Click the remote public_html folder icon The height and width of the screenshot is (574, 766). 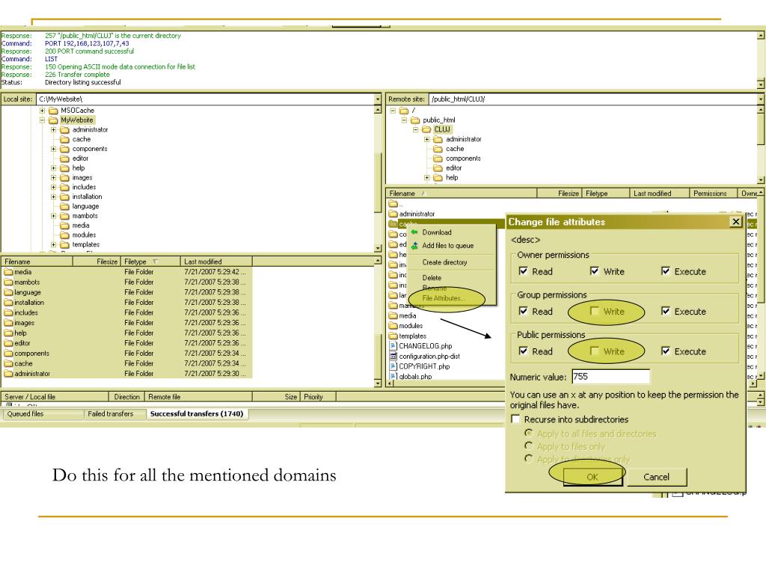click(x=416, y=120)
